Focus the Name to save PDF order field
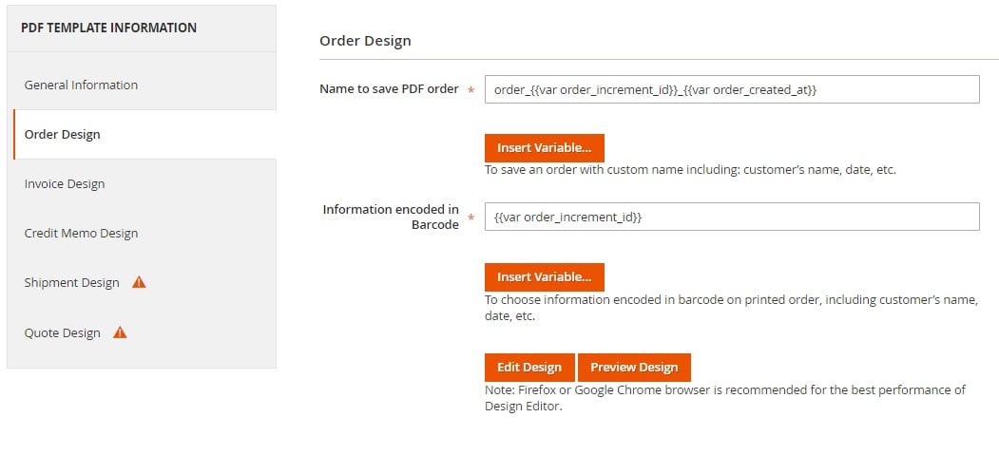This screenshot has height=455, width=999. pos(732,89)
